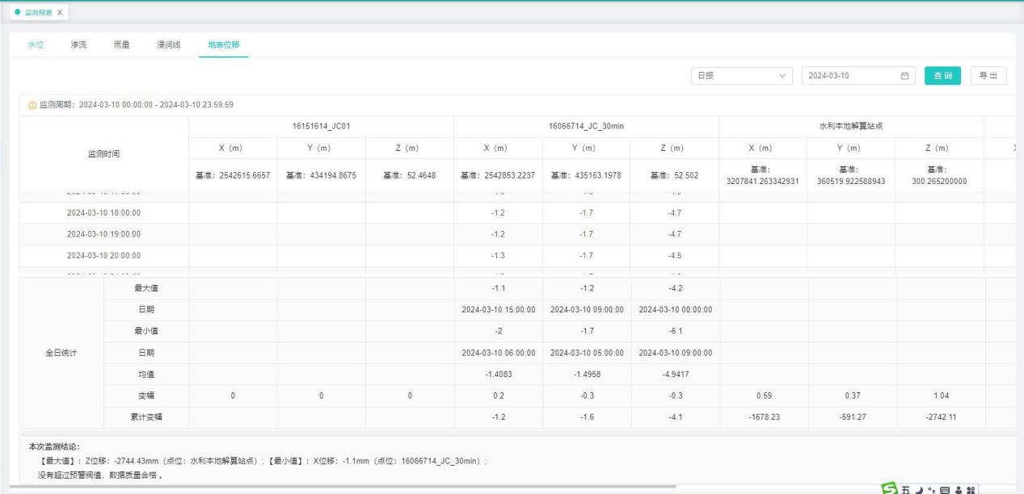Switch to the 渗流 tab
The image size is (1024, 494).
click(x=80, y=45)
